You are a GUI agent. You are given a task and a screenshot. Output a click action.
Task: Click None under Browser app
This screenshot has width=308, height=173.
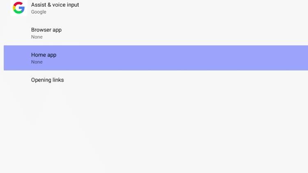pos(37,37)
